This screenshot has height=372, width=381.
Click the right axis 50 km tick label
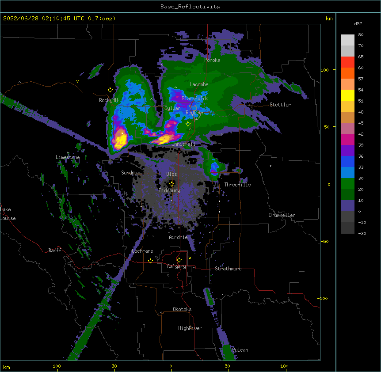(327, 127)
